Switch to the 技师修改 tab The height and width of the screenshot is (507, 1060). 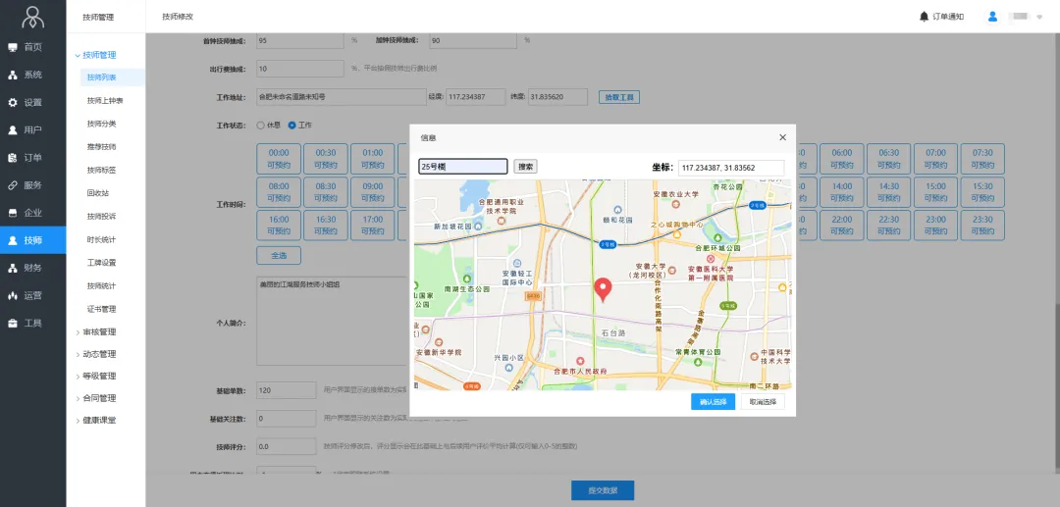pyautogui.click(x=178, y=17)
